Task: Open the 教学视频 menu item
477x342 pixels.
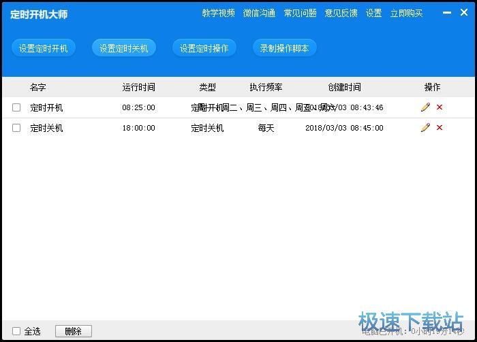Action: [219, 13]
